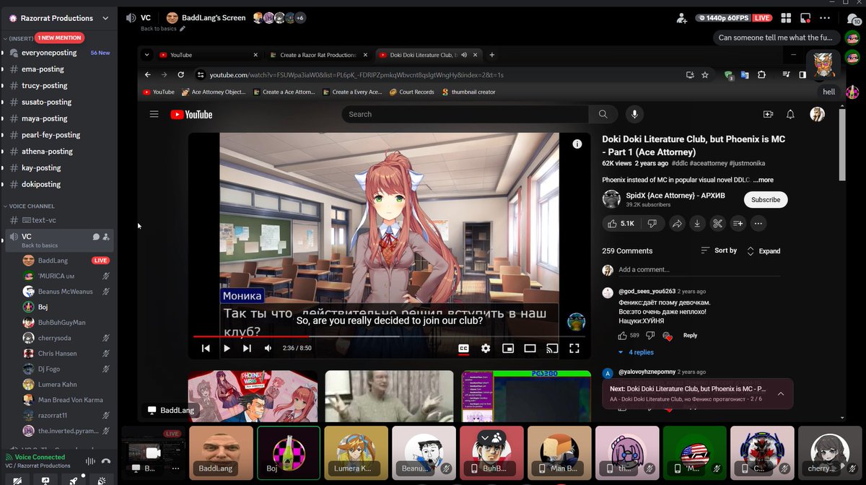Open the YouTube hamburger guide menu

(x=154, y=114)
